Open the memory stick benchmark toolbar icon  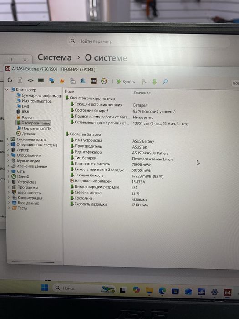coord(41,80)
